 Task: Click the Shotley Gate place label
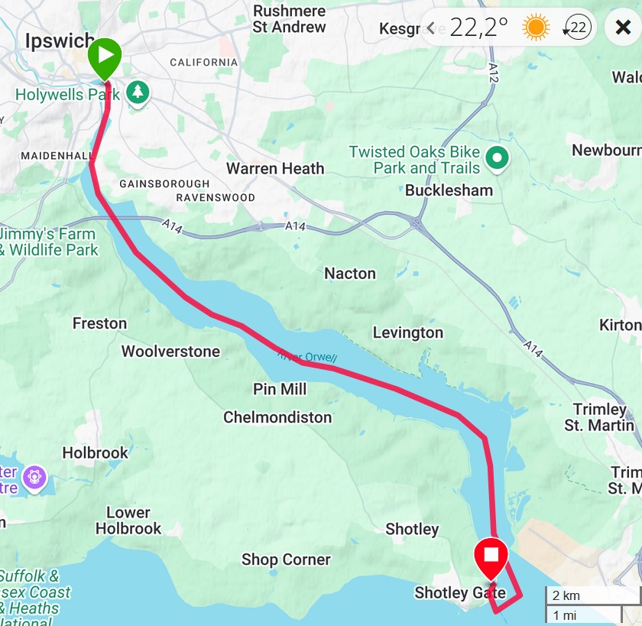coord(460,592)
